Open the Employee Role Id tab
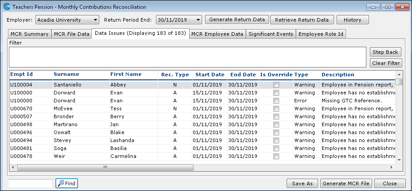 click(x=321, y=34)
